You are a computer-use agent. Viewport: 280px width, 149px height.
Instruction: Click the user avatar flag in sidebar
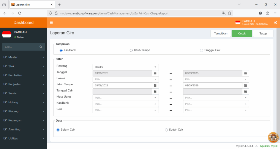pos(7,34)
